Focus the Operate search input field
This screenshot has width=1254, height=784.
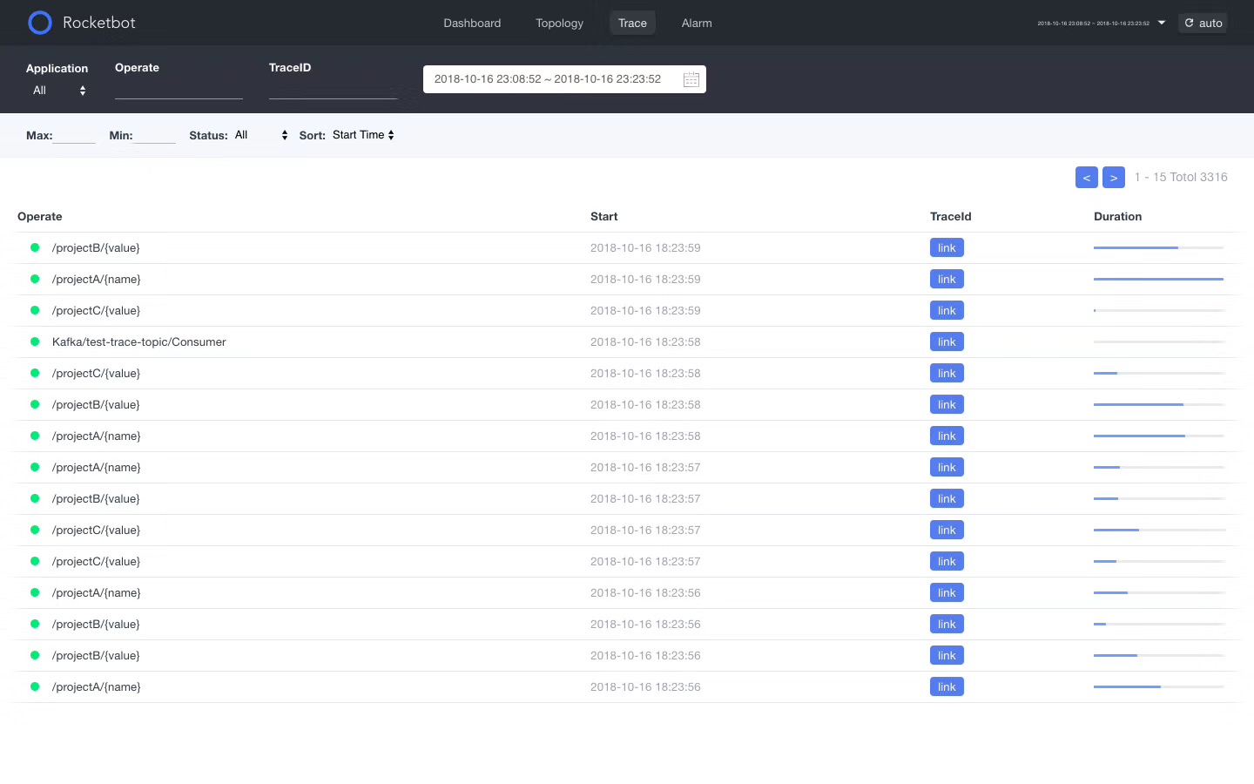coord(179,89)
